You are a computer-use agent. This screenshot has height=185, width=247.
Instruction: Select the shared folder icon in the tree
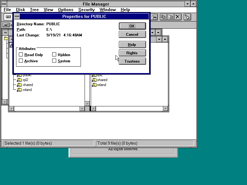pyautogui.click(x=19, y=85)
